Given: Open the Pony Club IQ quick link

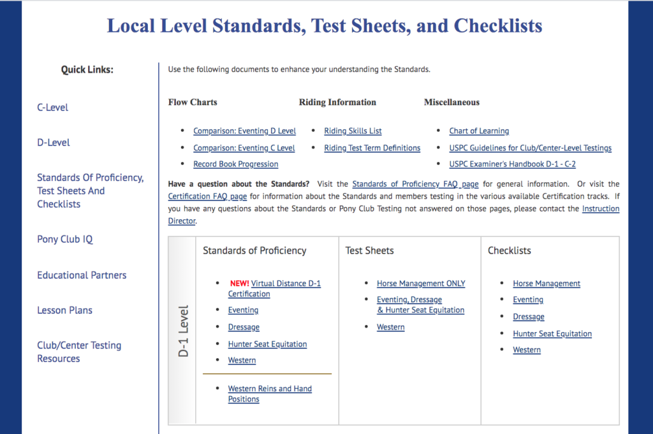Looking at the screenshot, I should [x=65, y=239].
